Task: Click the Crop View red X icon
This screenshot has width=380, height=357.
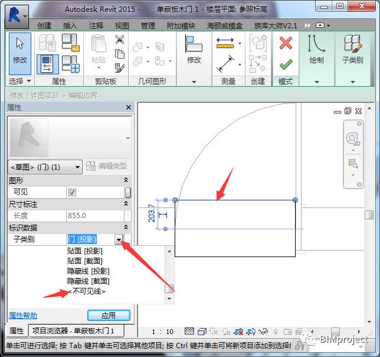Action: click(x=238, y=332)
